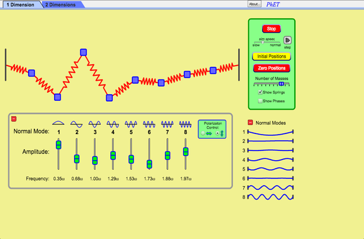Click Normal Modes row 4 wave preview
This screenshot has height=239, width=364.
coord(271,160)
